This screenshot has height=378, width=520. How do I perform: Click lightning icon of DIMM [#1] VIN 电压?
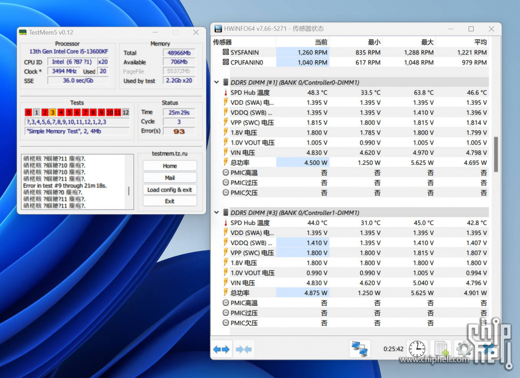tap(226, 153)
